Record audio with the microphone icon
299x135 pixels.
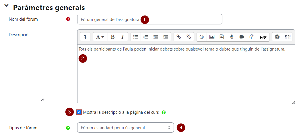point(232,37)
